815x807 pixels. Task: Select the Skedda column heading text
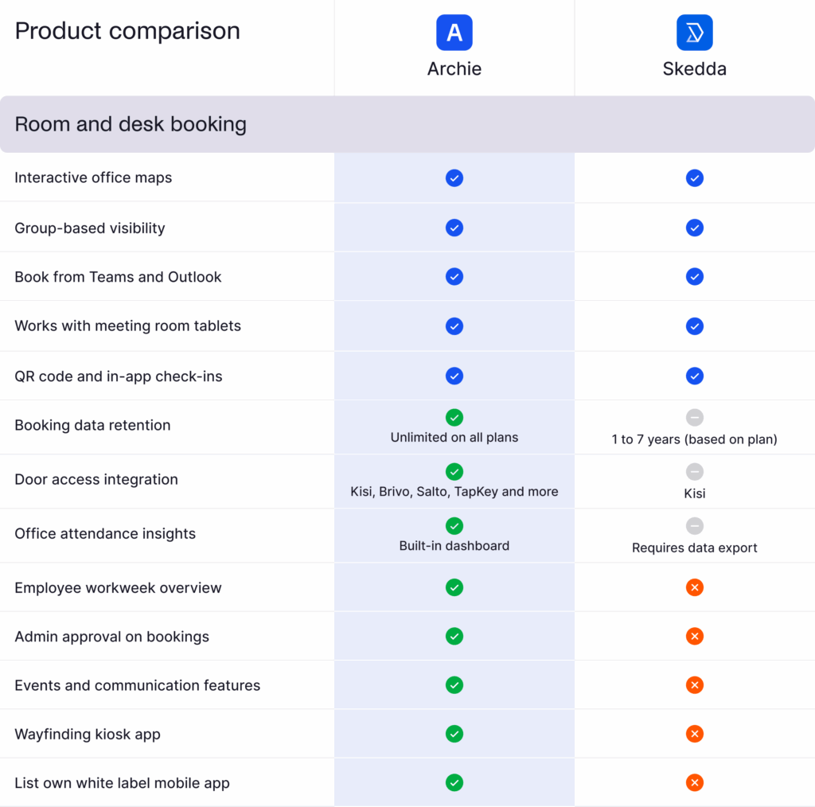(x=694, y=68)
